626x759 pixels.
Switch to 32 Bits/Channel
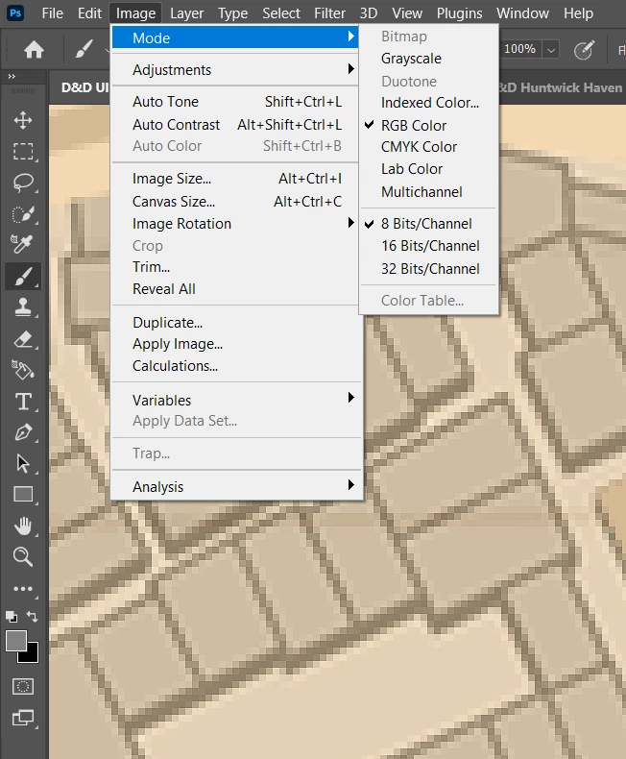click(430, 269)
